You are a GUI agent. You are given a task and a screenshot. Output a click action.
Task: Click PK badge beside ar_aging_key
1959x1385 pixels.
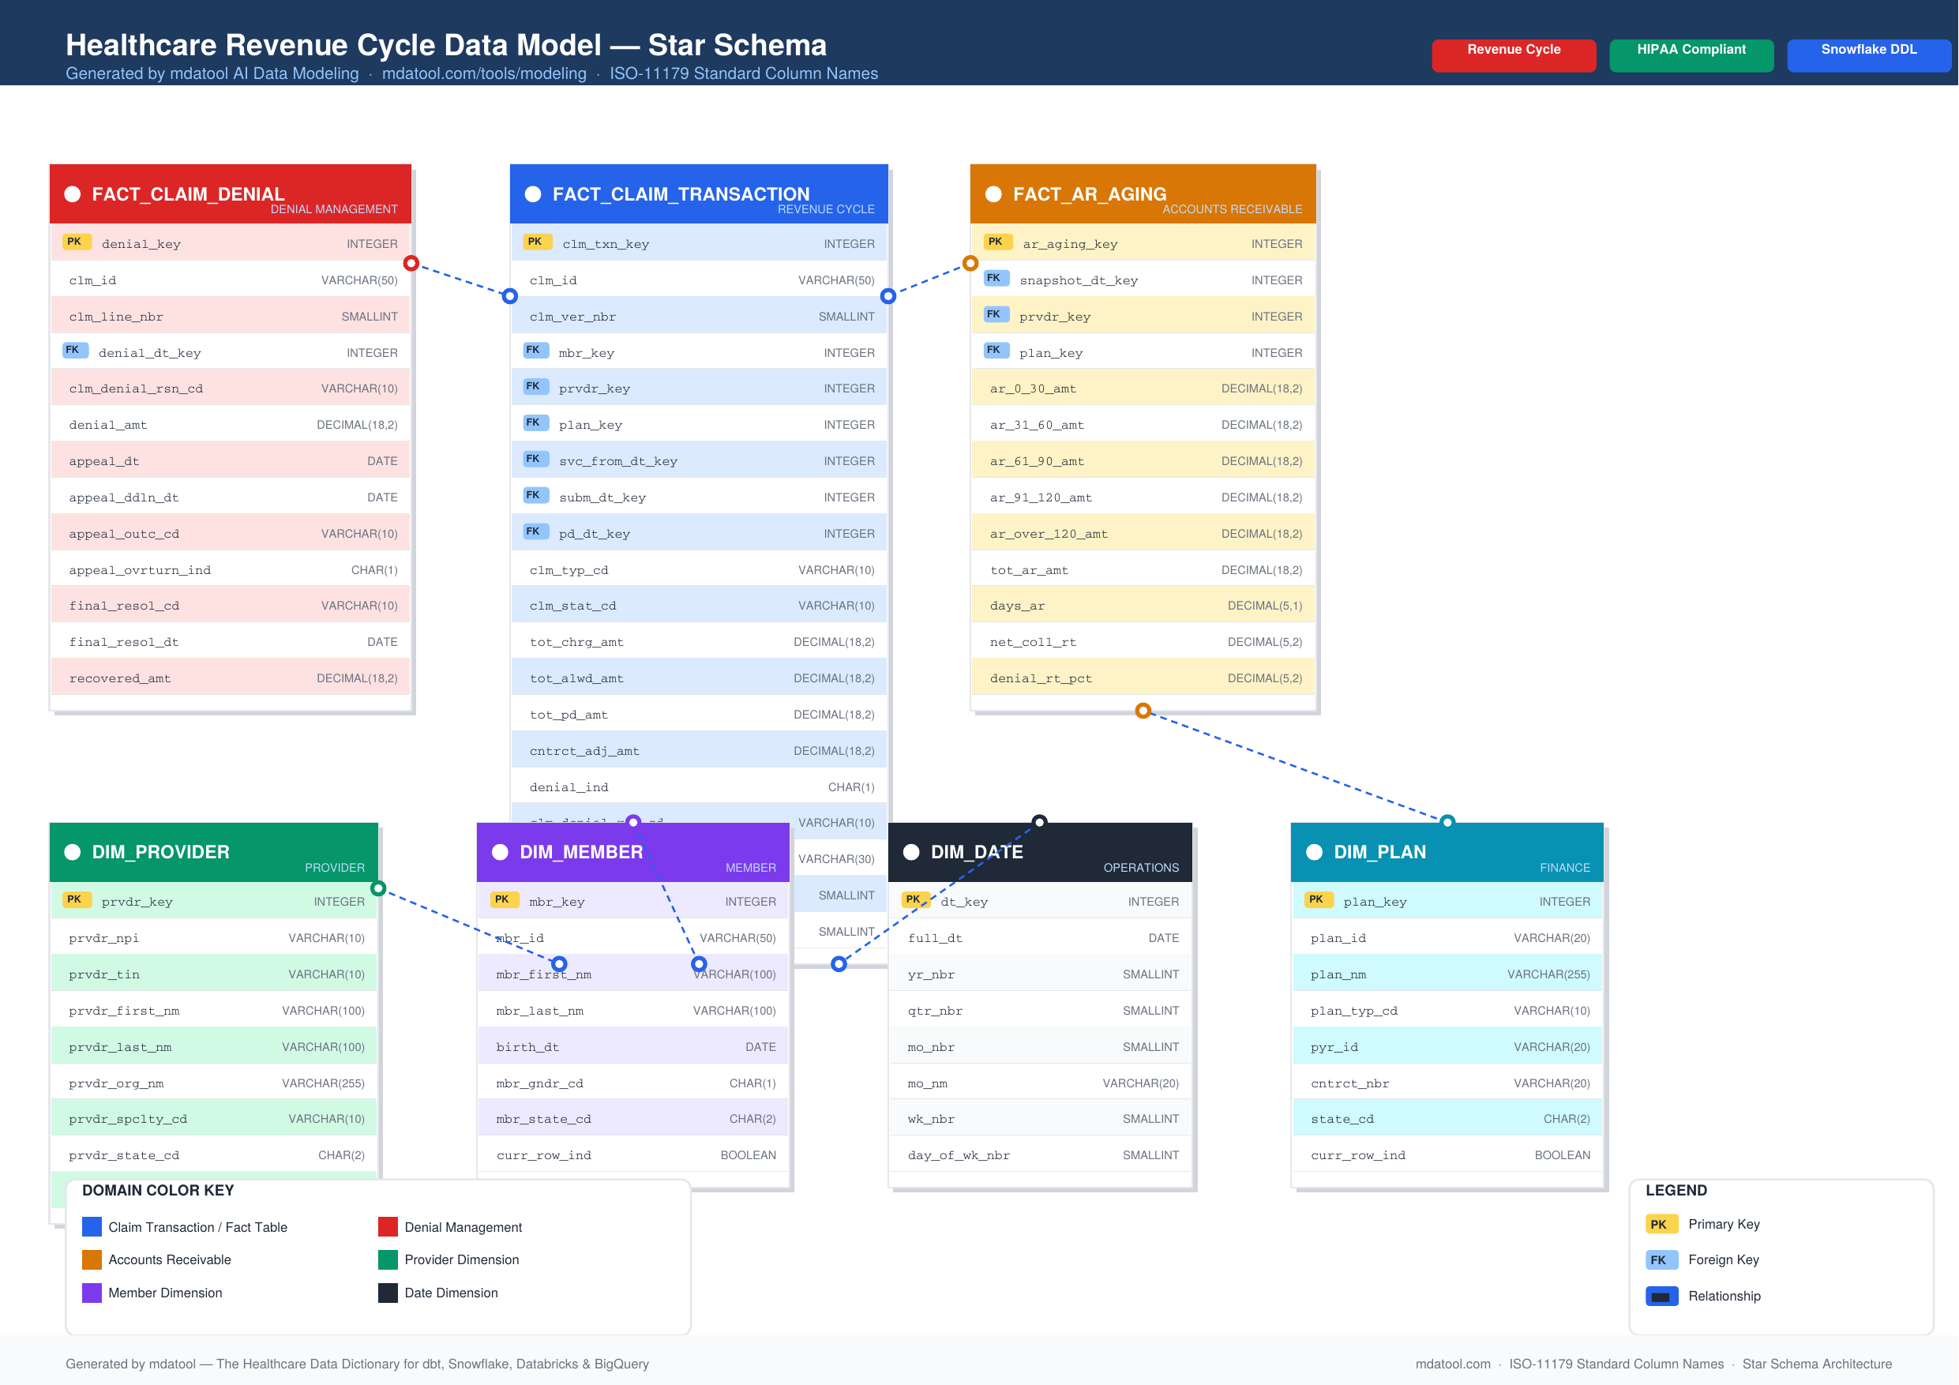(996, 242)
